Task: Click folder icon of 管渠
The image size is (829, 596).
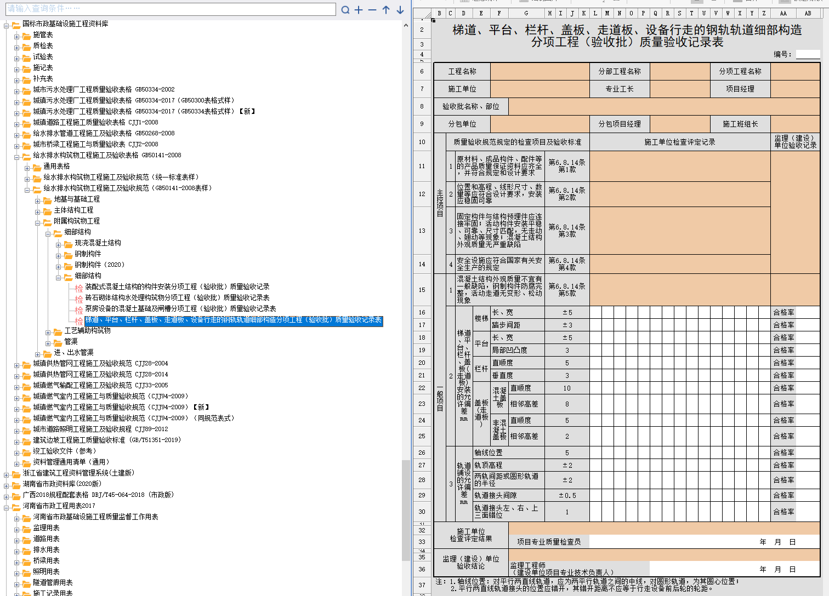Action: click(58, 342)
